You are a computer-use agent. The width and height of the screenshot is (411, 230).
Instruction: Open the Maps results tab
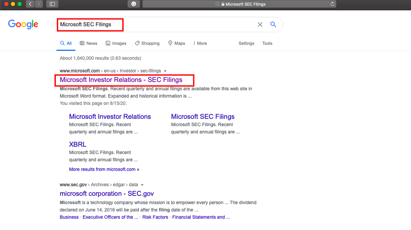pos(176,43)
